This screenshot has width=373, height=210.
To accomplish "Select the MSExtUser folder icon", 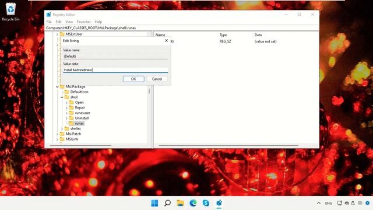I will (x=62, y=34).
